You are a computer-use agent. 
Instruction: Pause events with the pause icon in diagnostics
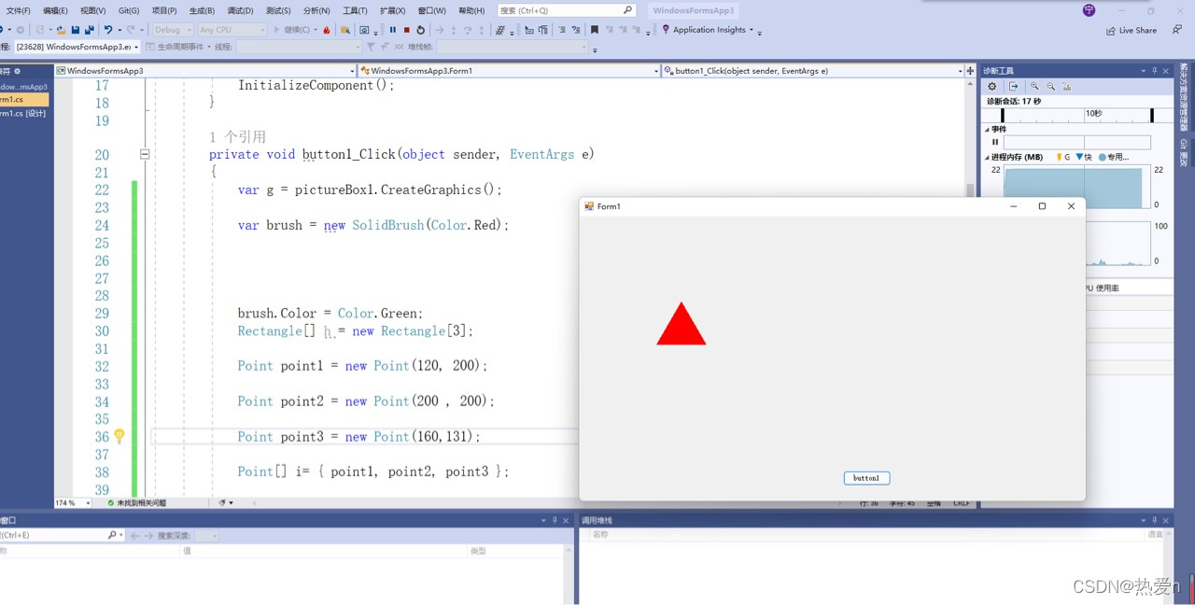coord(995,142)
